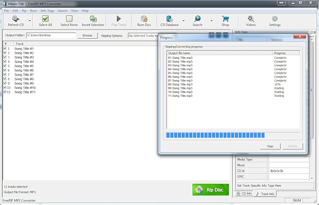Open the Burn Disc tool
Screen dimensions: 319x205
144,21
